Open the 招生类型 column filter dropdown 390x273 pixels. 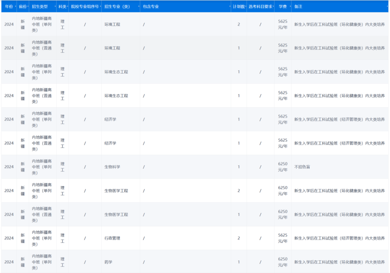[55, 7]
